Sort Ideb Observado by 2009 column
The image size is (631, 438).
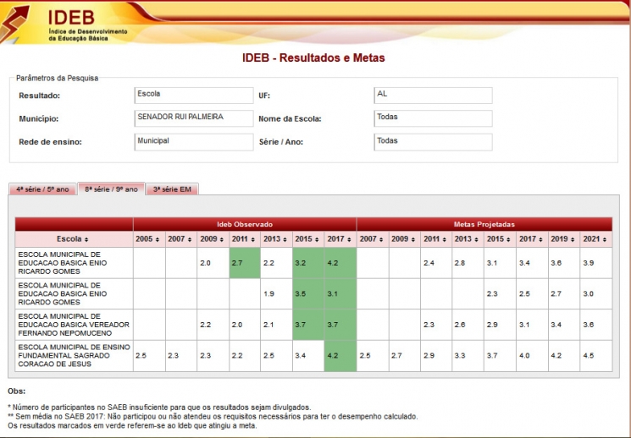coord(213,239)
